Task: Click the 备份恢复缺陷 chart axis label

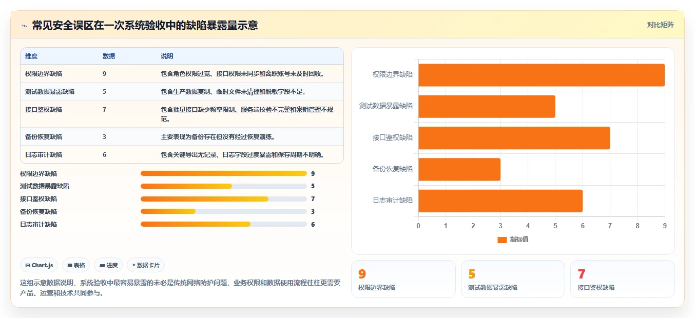Action: coord(393,169)
